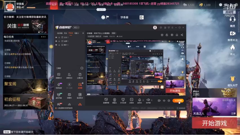Add a 多媒体 media source
240x135 pixels.
[131, 101]
